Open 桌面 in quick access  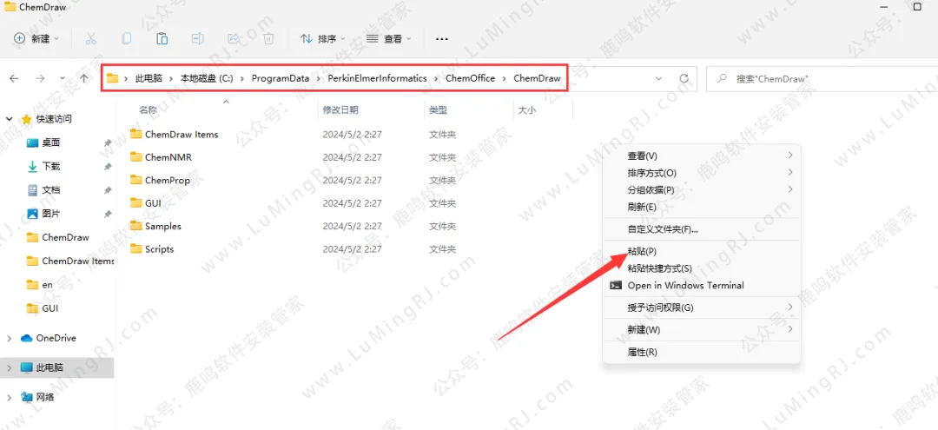coord(43,143)
